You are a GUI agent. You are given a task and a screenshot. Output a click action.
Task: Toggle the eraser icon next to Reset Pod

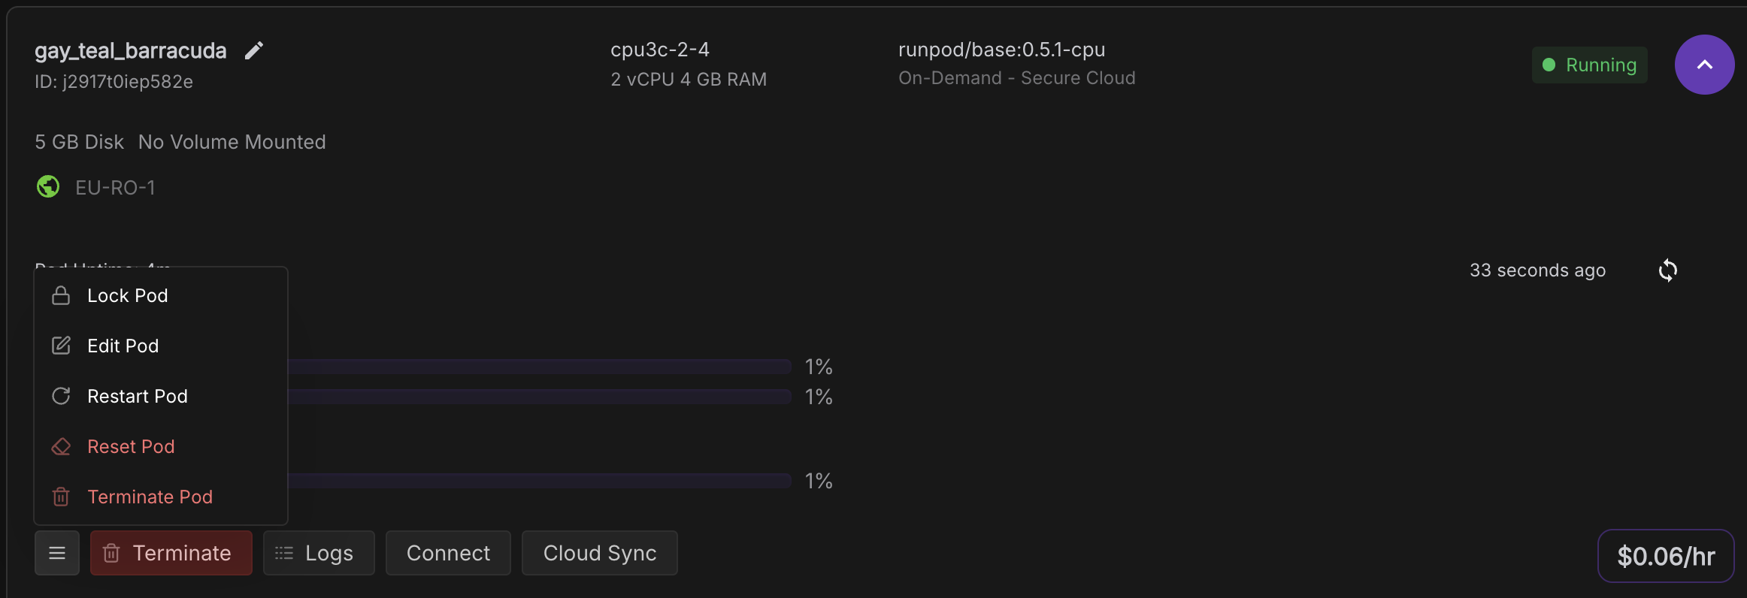(61, 445)
